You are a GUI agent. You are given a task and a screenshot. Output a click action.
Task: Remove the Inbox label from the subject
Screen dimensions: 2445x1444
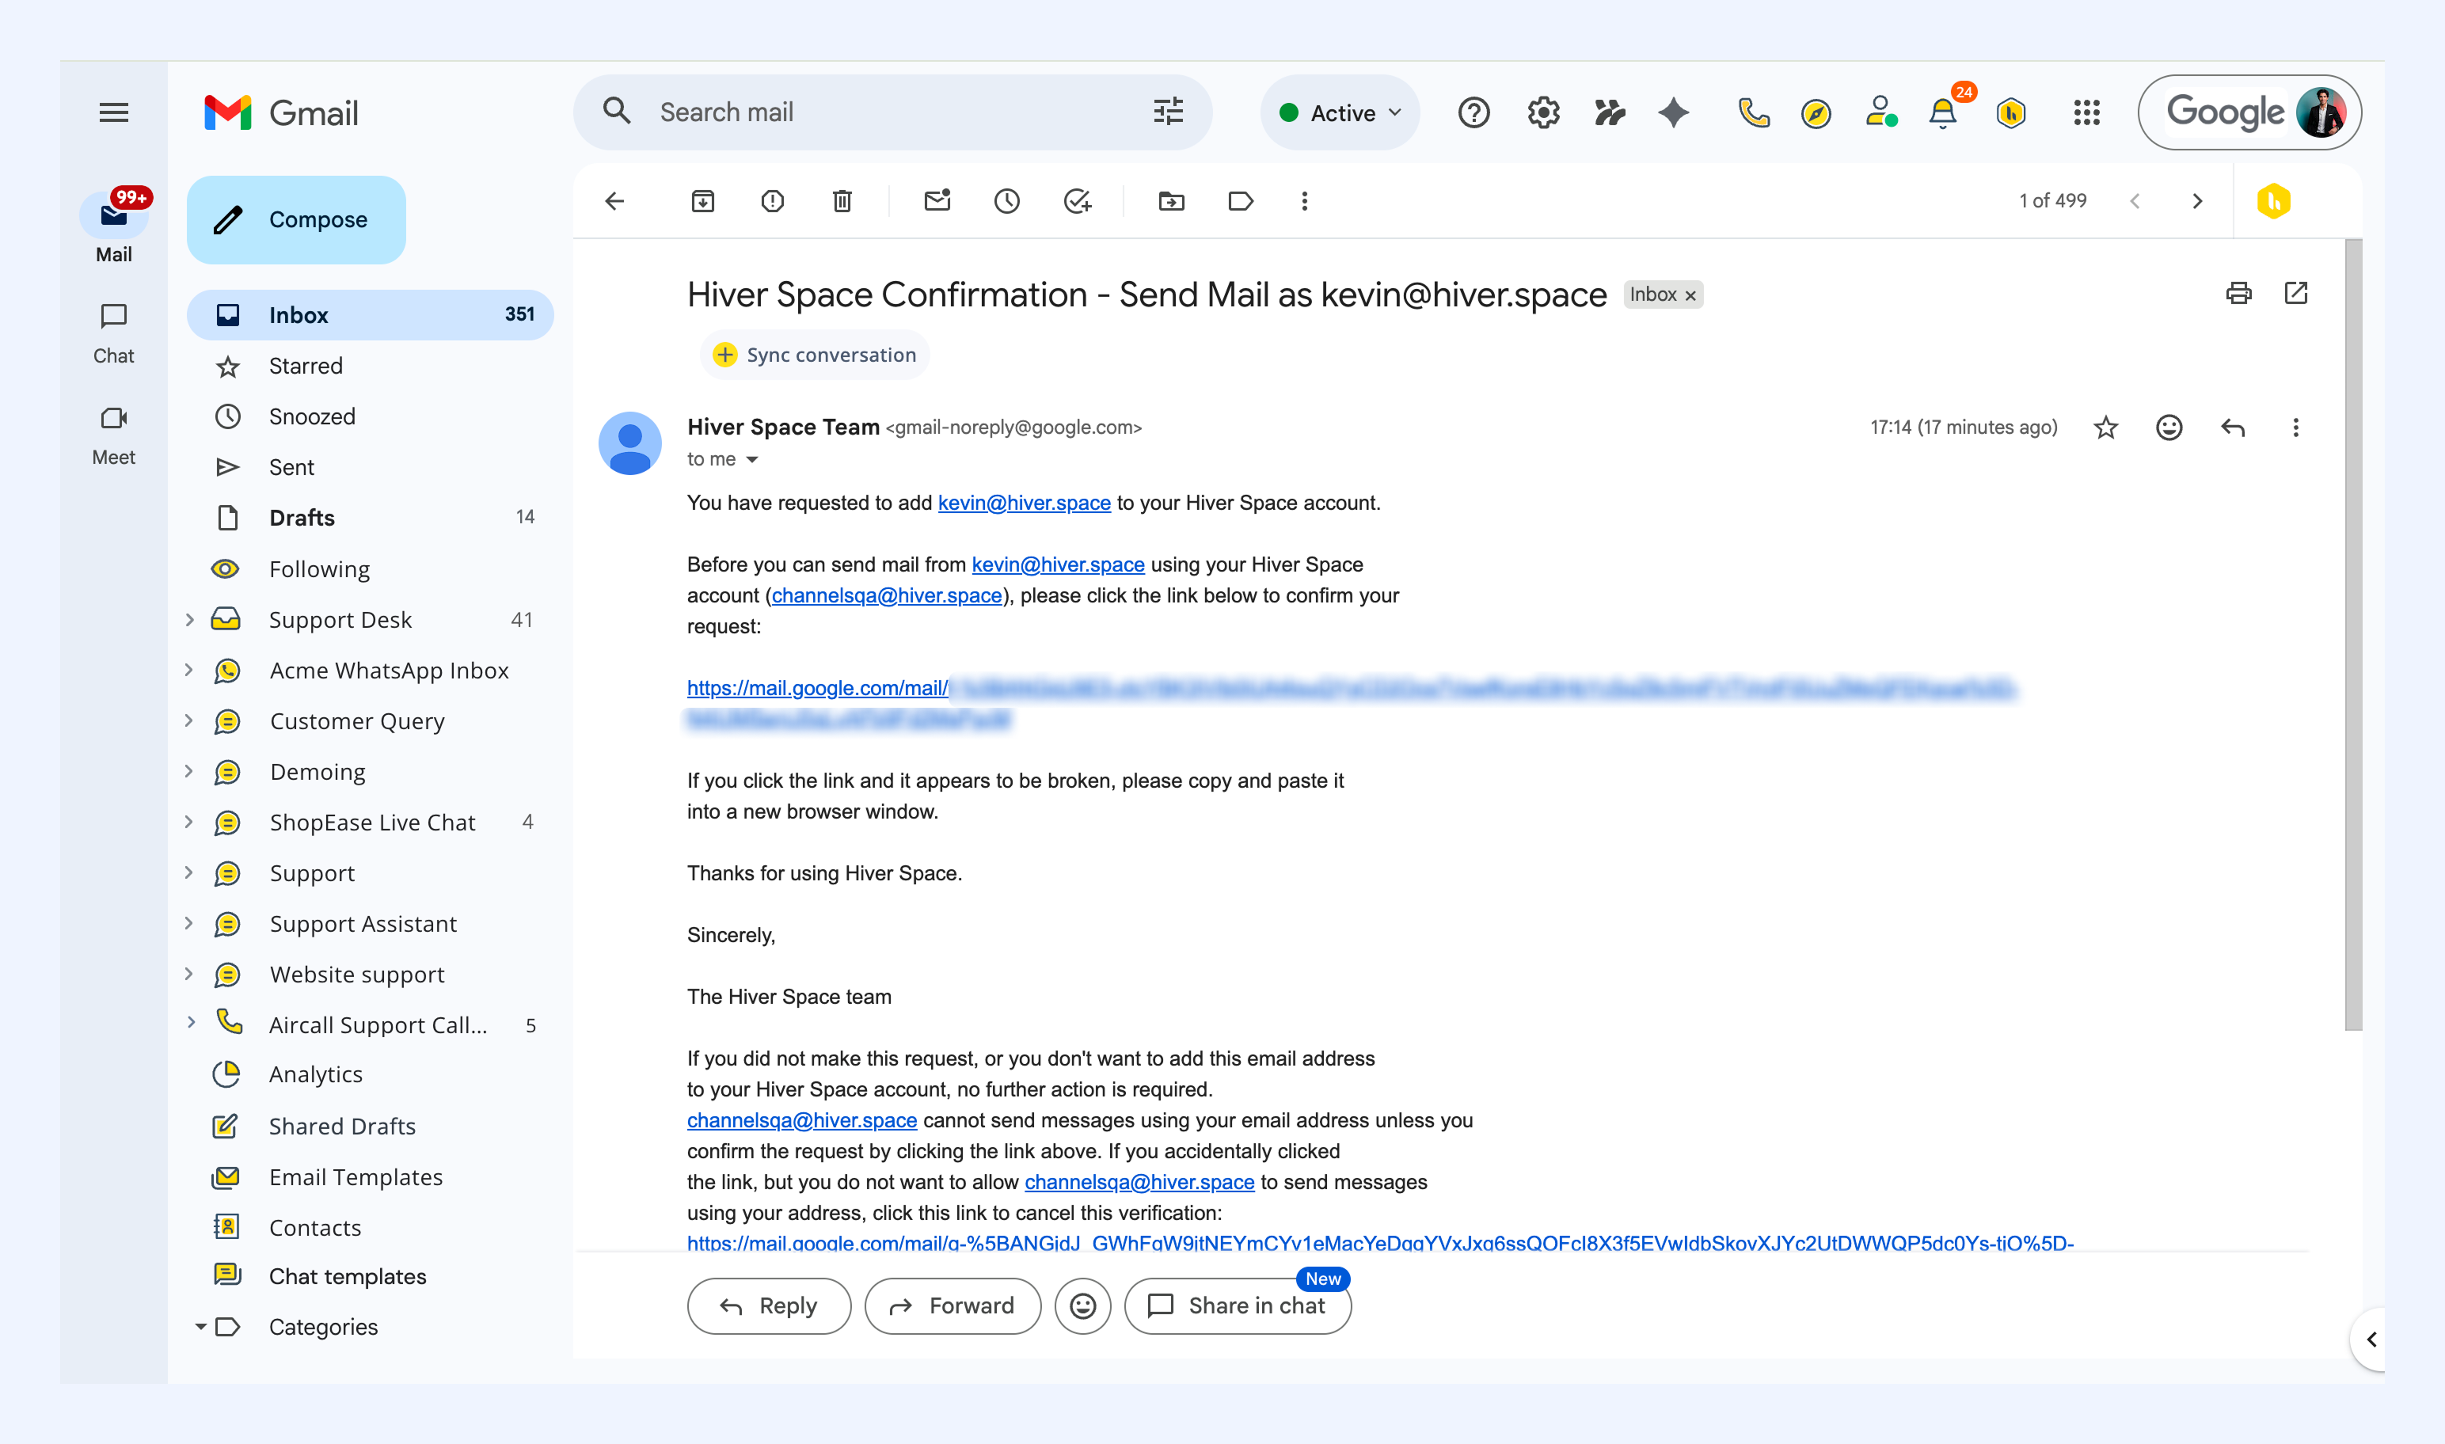point(1690,296)
